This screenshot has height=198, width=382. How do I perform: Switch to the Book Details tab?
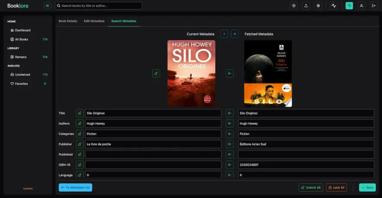click(x=68, y=21)
